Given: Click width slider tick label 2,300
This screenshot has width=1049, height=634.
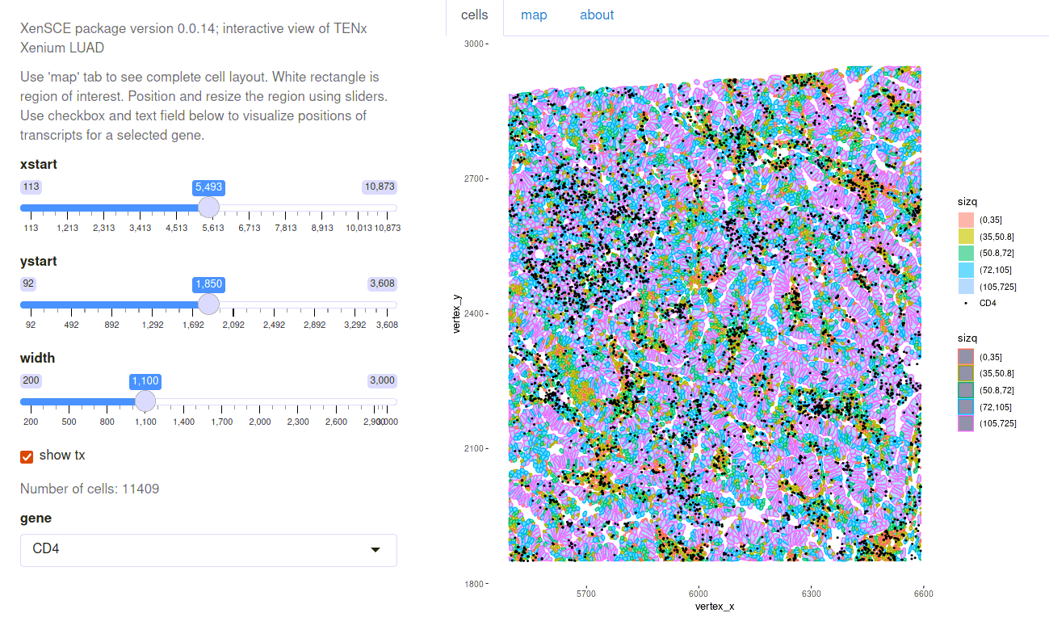Looking at the screenshot, I should (297, 422).
